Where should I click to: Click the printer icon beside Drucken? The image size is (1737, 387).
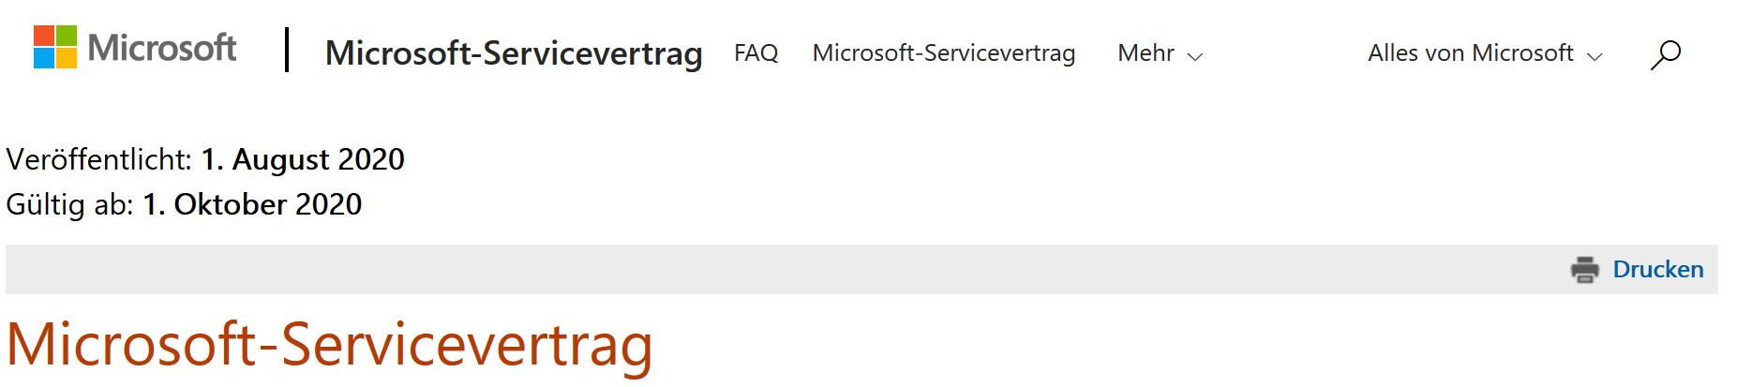coord(1584,270)
